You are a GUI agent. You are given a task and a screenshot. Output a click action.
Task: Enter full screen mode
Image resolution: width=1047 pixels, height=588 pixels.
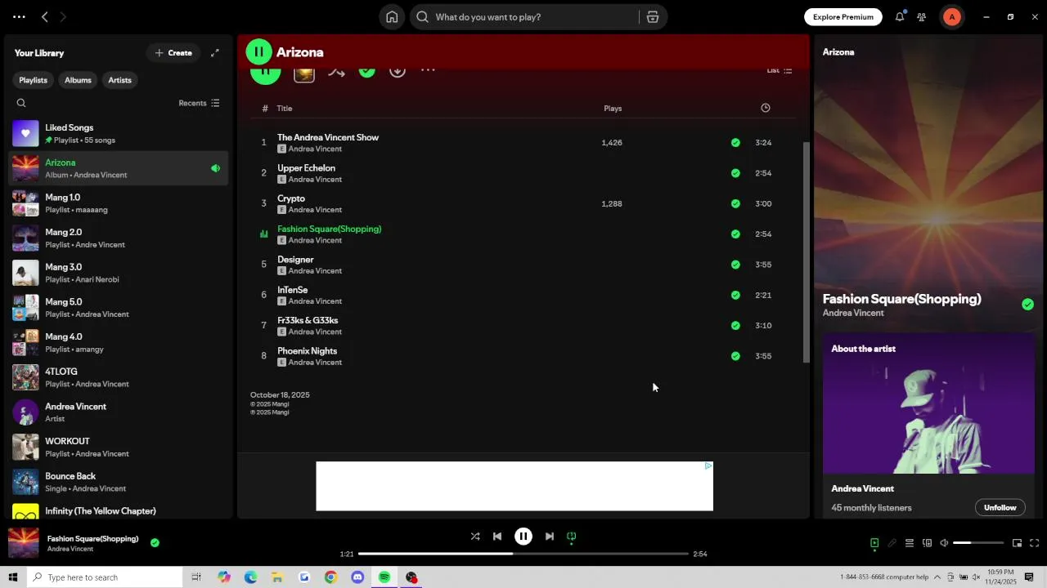point(1035,543)
